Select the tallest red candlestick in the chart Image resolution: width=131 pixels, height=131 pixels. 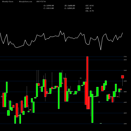tap(87, 83)
